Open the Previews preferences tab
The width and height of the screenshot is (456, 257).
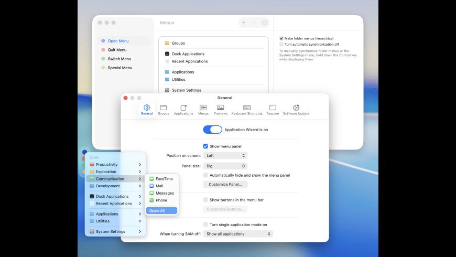coord(221,110)
